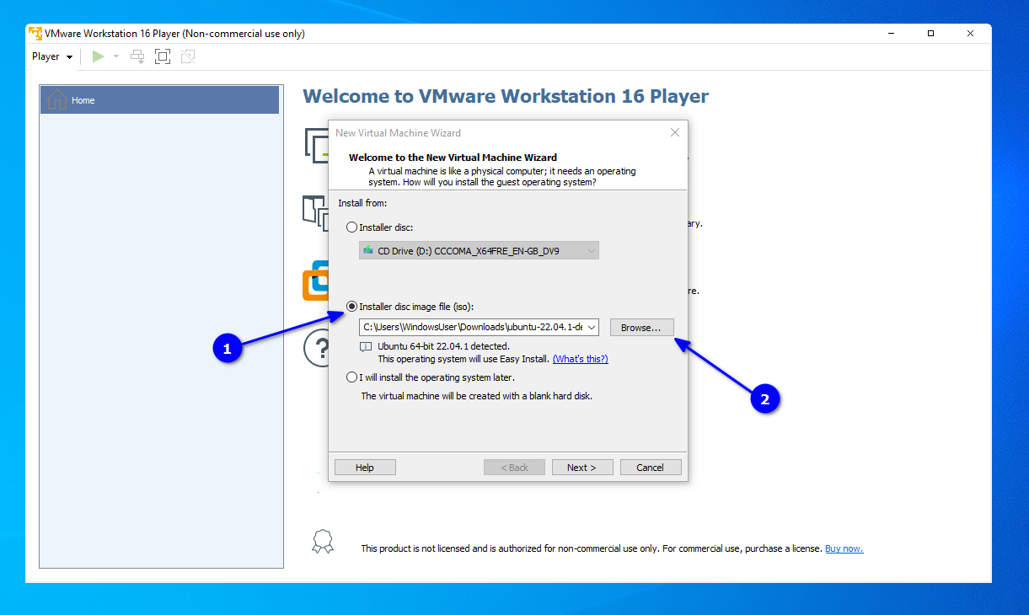Click the VMware logo in title bar

pyautogui.click(x=35, y=34)
